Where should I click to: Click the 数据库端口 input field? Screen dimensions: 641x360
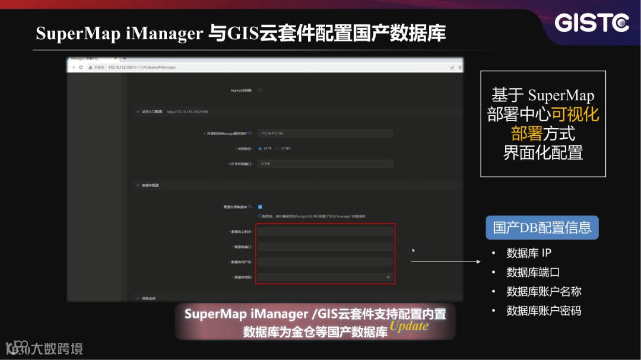coord(325,247)
